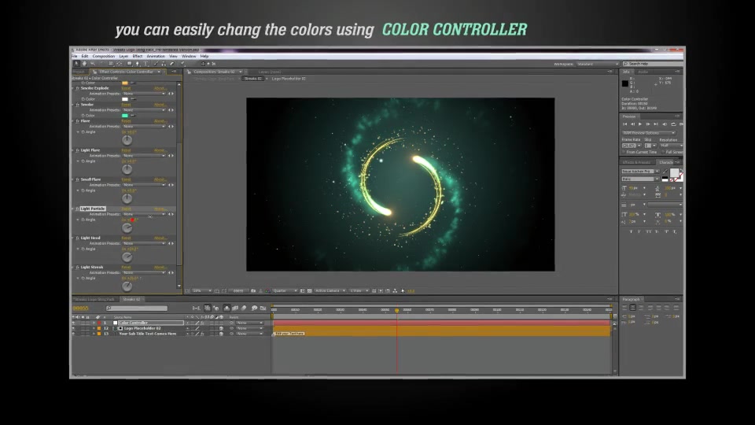Image resolution: width=755 pixels, height=425 pixels.
Task: Click the Take Snapshot camera icon
Action: pos(253,291)
